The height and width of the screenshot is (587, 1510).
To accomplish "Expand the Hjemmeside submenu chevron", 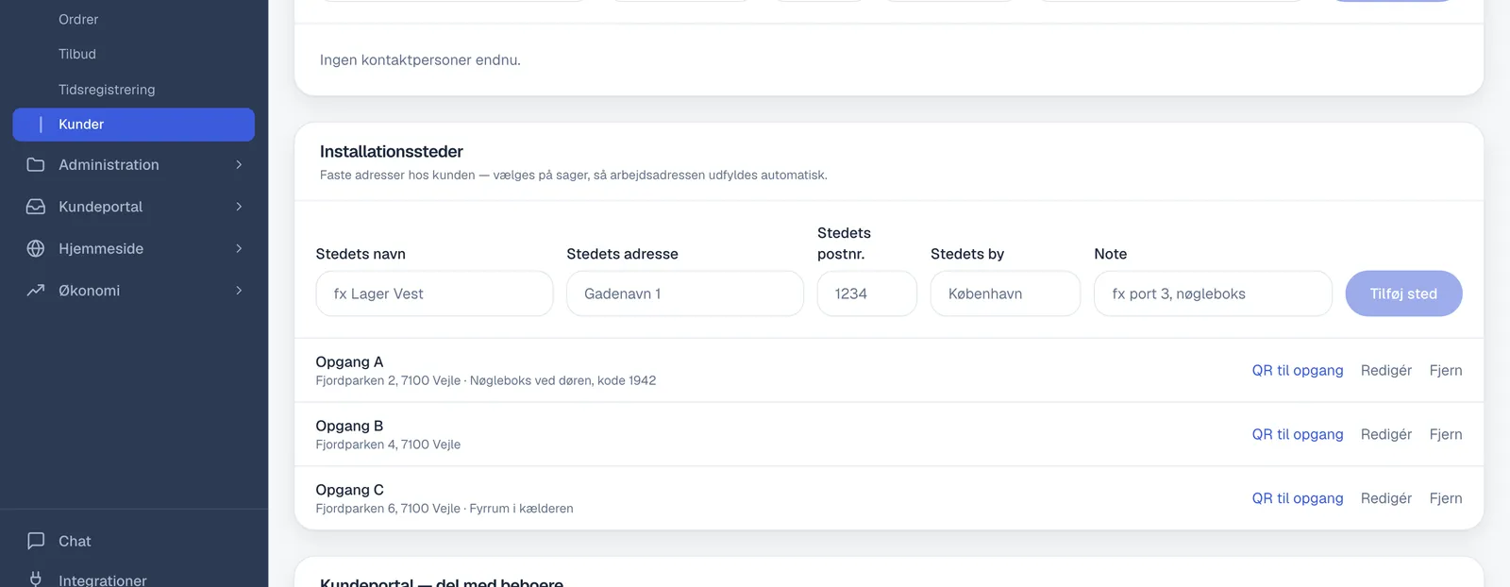I will [239, 248].
